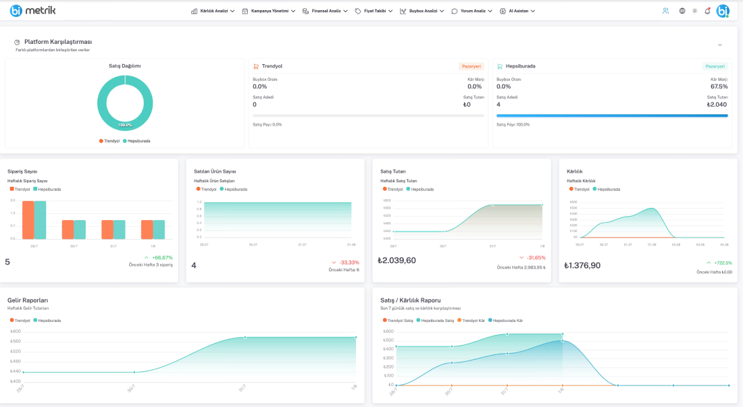Click the green up arrow beside +66,67%

[147, 257]
